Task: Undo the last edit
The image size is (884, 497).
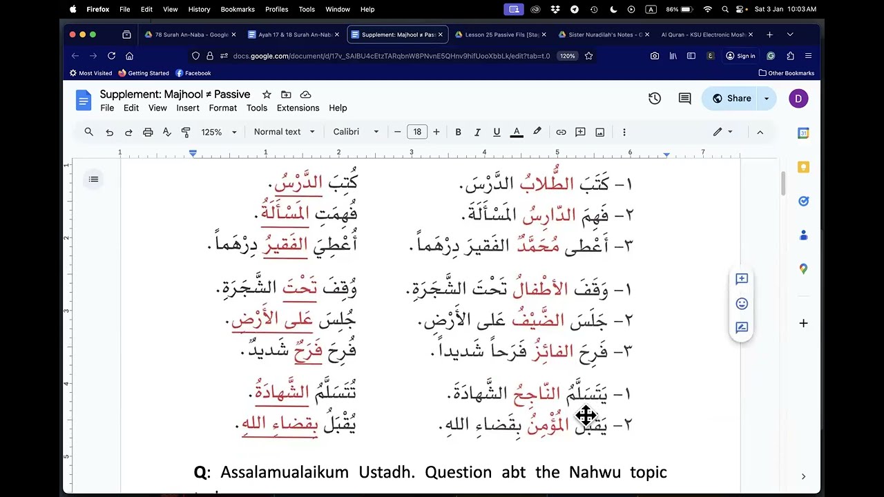Action: tap(109, 132)
